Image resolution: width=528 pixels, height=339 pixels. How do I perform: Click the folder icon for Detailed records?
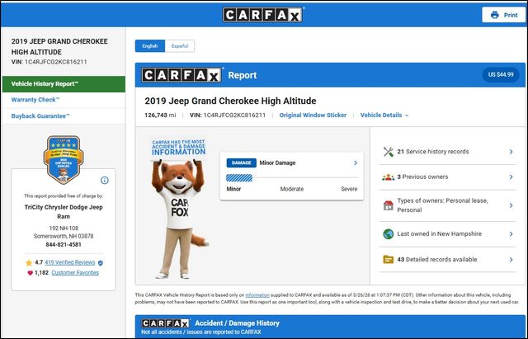click(x=389, y=259)
